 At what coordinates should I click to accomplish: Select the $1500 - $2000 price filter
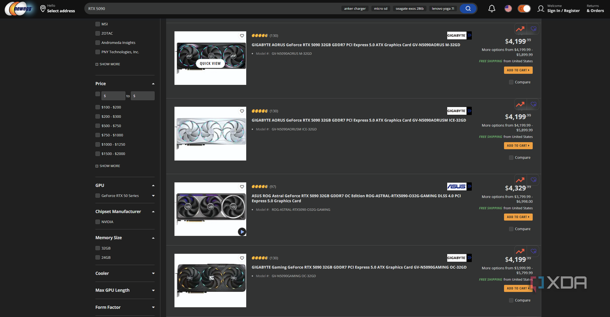pyautogui.click(x=98, y=154)
